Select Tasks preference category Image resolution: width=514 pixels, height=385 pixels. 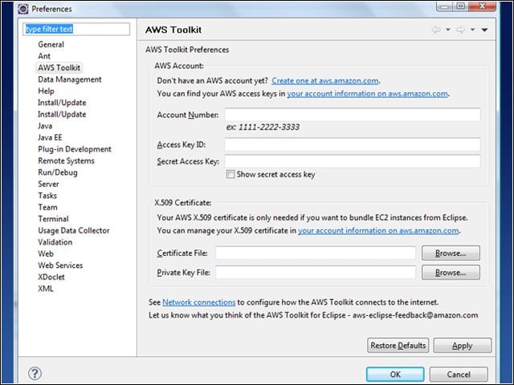47,196
